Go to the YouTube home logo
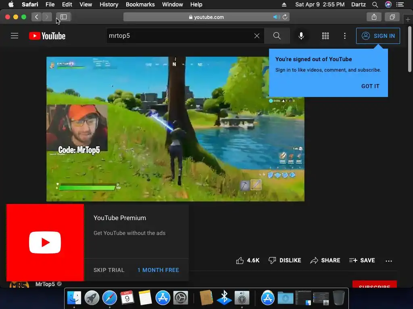Screen dimensions: 413x309 click(x=47, y=36)
